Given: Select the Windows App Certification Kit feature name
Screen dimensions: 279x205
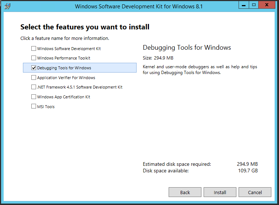Looking at the screenshot, I should 63,97.
